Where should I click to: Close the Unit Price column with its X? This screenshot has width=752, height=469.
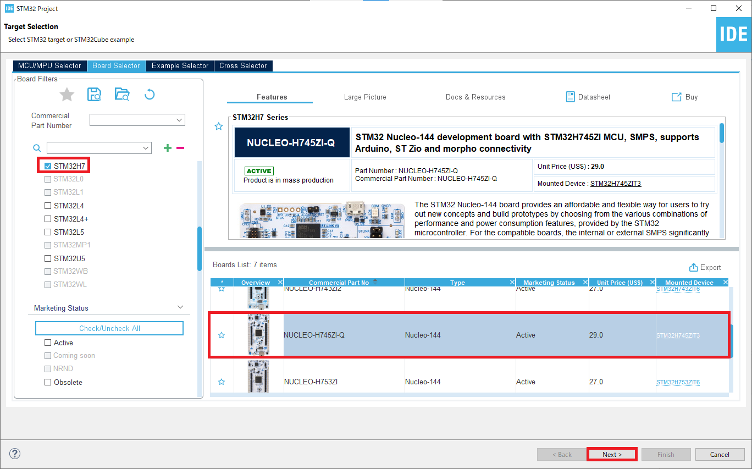(653, 283)
